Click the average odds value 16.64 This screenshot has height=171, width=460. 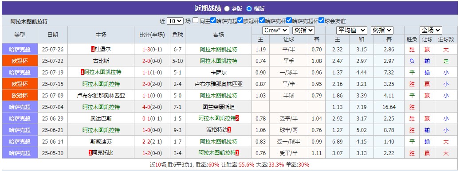point(389,107)
